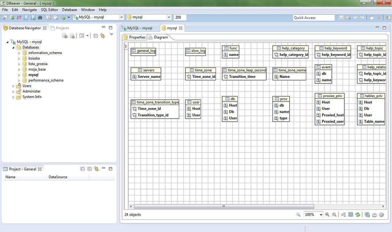The width and height of the screenshot is (392, 232).
Task: Click the new connection icon in navigator toolbar
Action: tap(72, 36)
